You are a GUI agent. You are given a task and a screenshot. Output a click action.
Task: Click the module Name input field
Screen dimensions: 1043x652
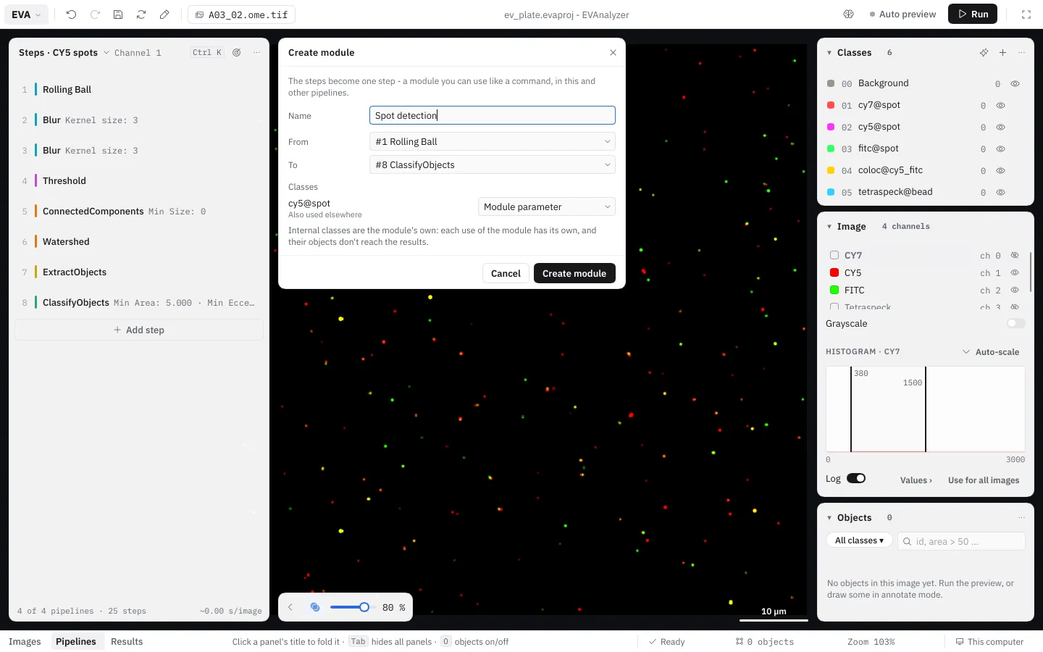coord(493,116)
